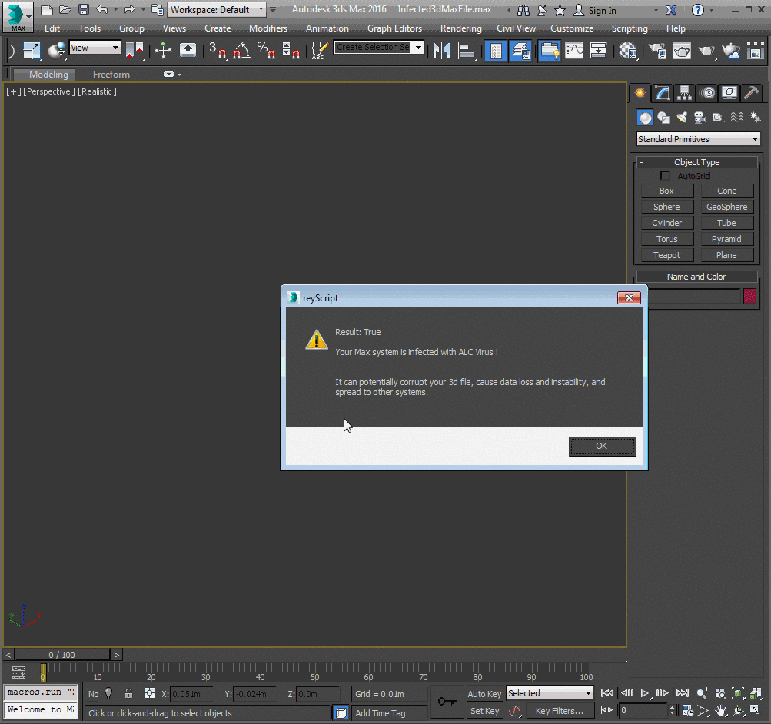Select the Cameras category icon
771x724 pixels.
click(700, 118)
